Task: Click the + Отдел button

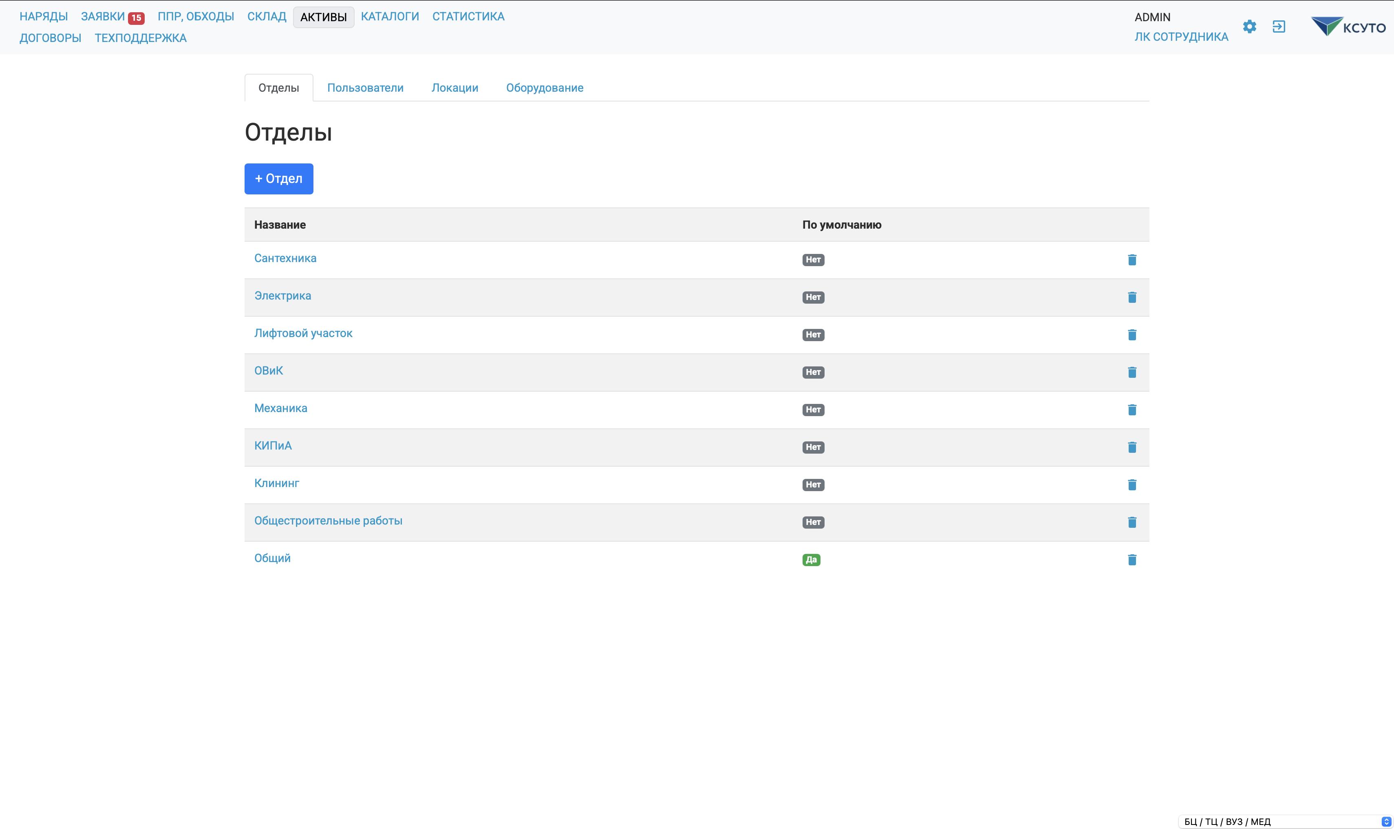Action: pyautogui.click(x=279, y=179)
